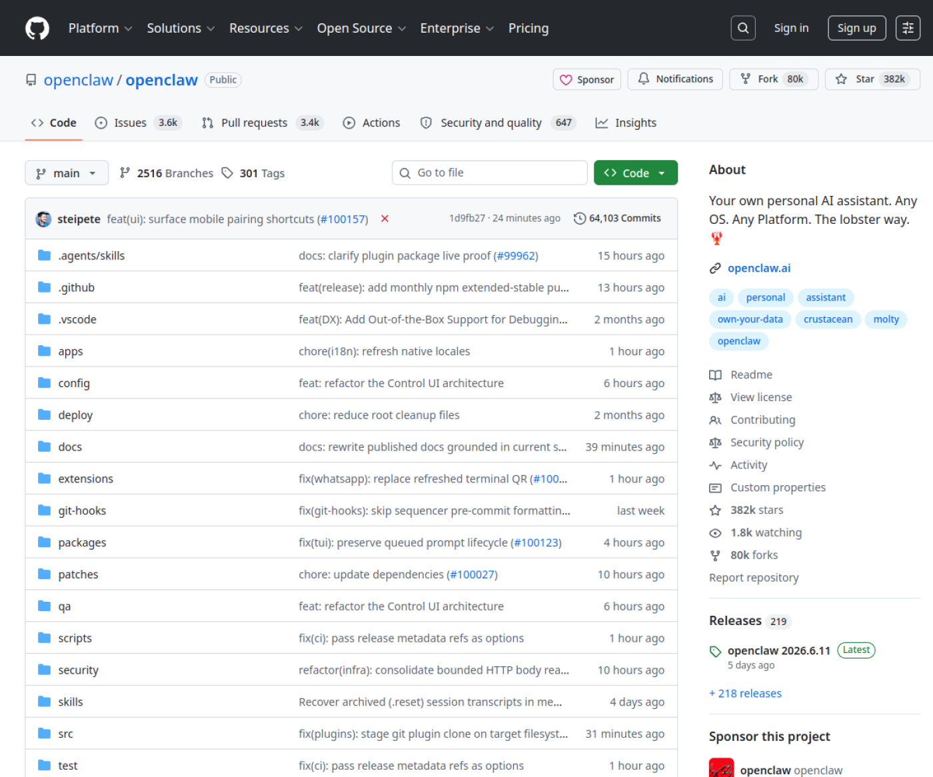
Task: Click the docs folder icon
Action: pos(45,446)
